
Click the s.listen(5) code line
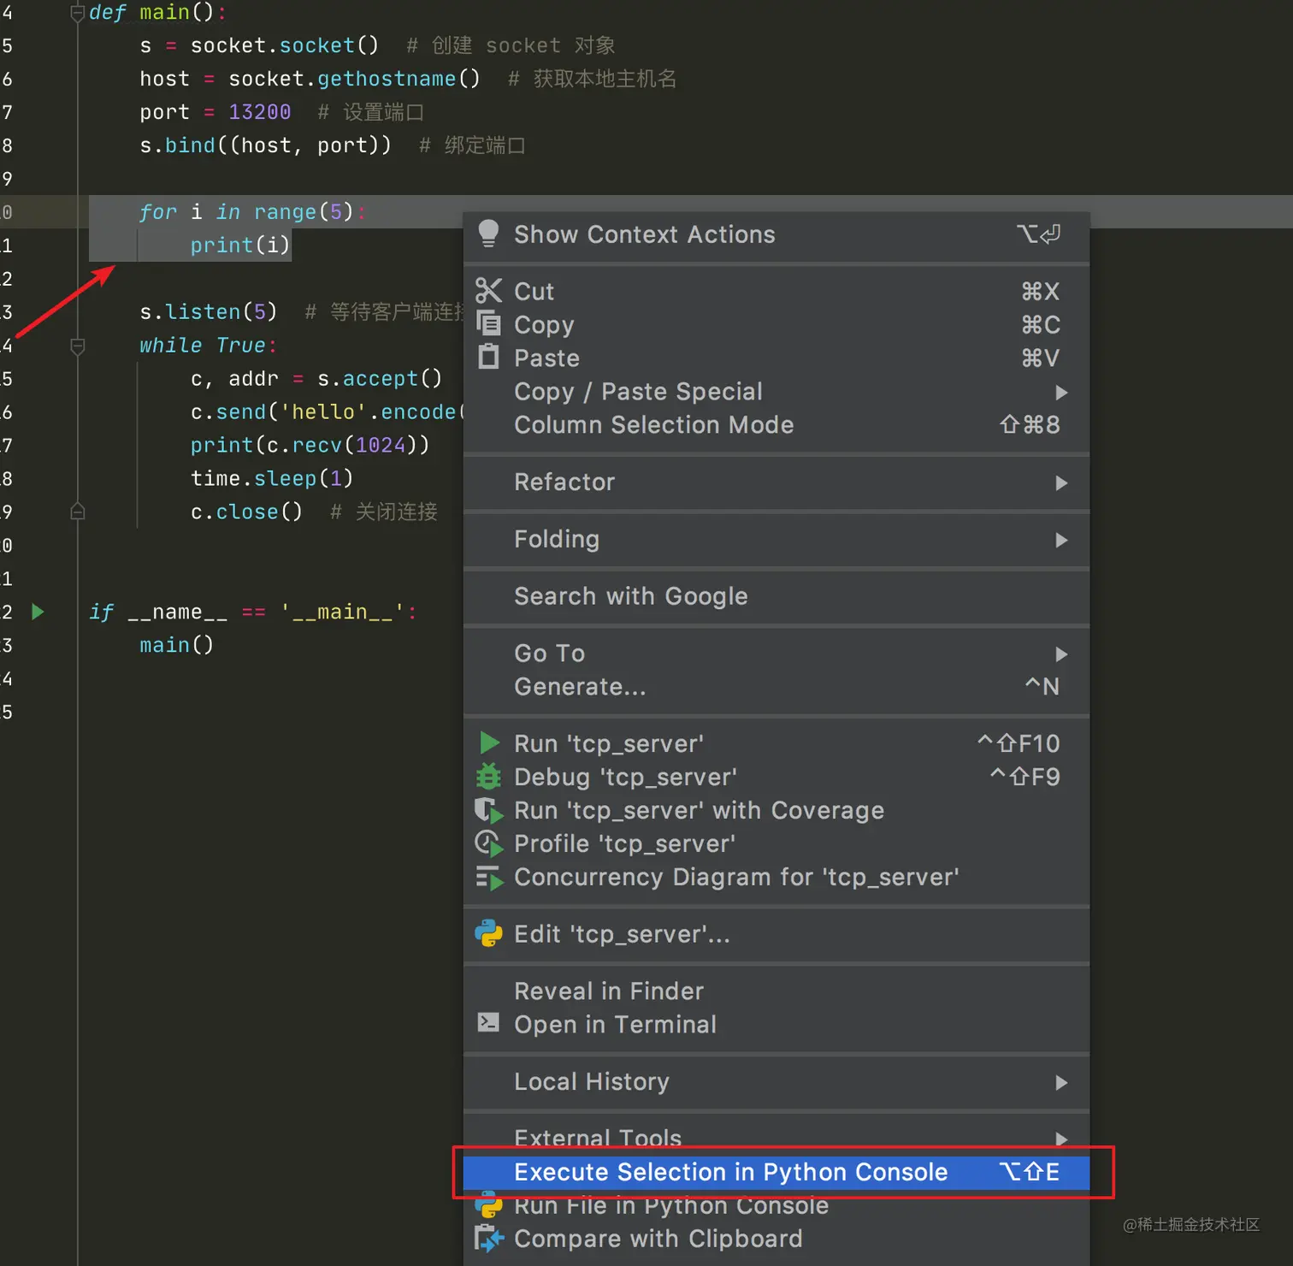pyautogui.click(x=209, y=312)
